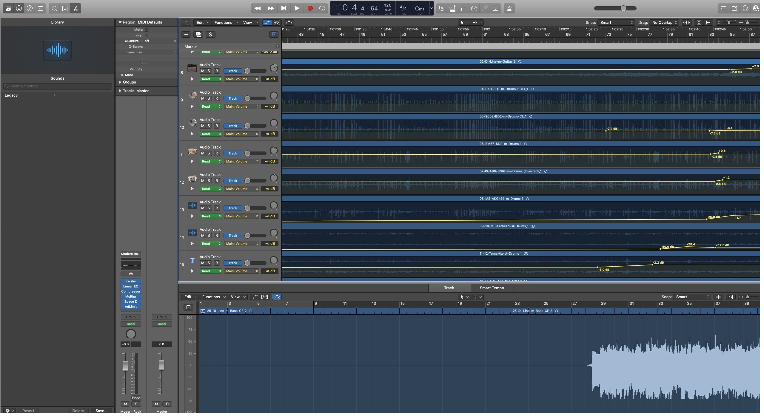The image size is (764, 416).
Task: Click the Linear EQ plug-in slot
Action: tap(131, 287)
